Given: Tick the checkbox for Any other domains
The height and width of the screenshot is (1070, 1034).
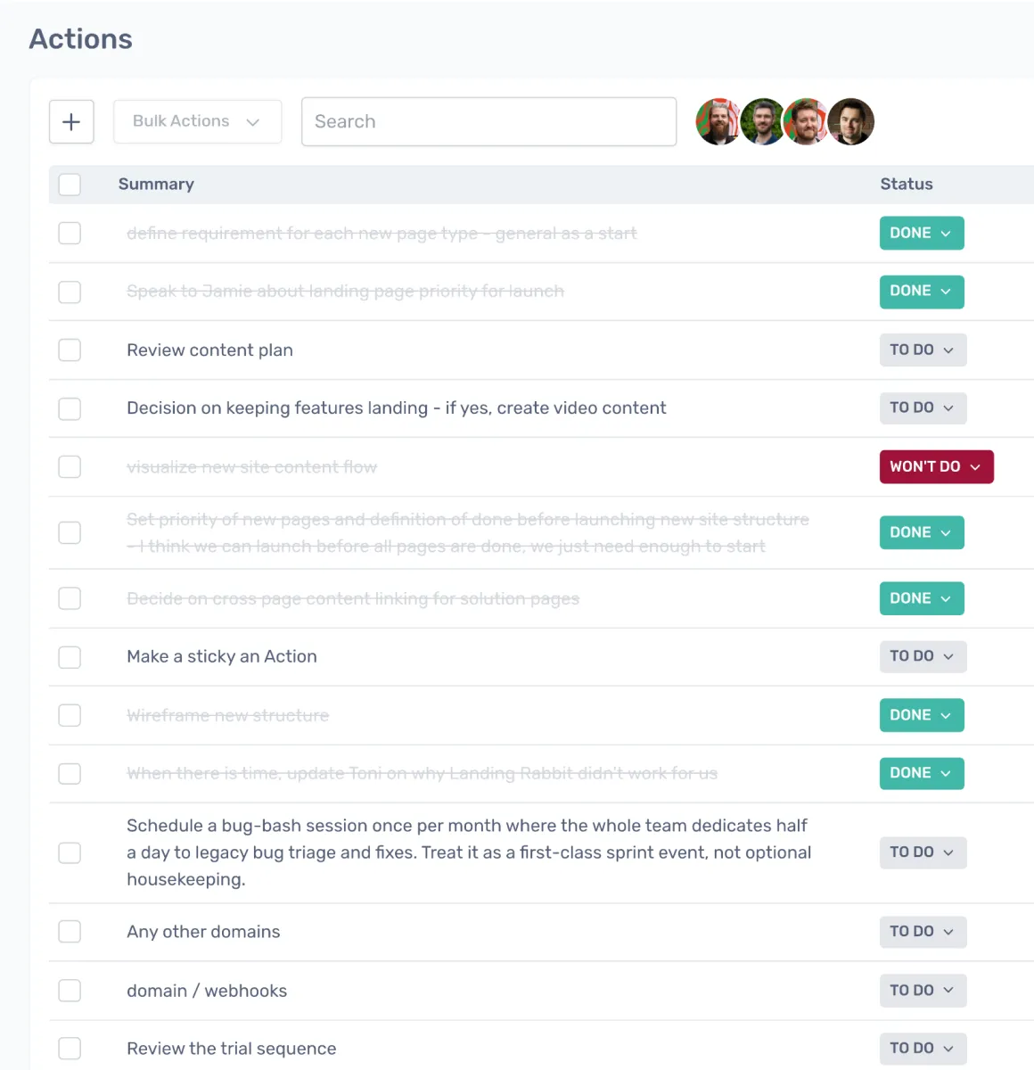Looking at the screenshot, I should click(70, 932).
